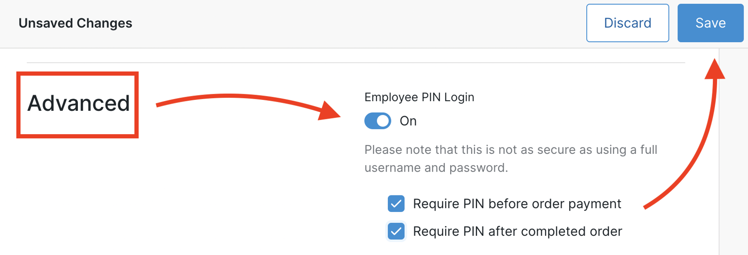
Task: Confirm settings with Save
Action: 710,23
